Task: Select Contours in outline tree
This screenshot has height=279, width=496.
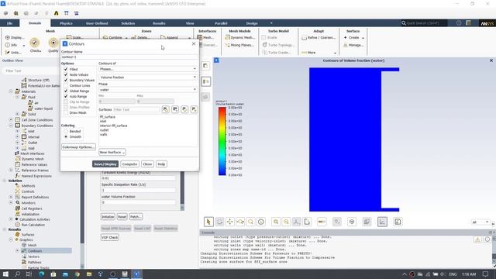Action: (x=35, y=251)
